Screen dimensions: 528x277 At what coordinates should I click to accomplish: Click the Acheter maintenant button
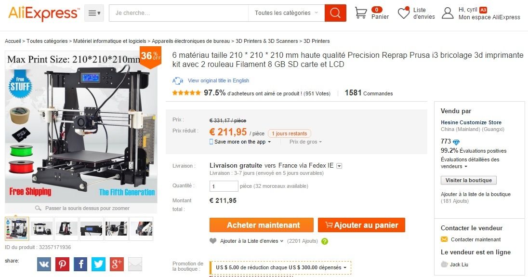point(261,225)
